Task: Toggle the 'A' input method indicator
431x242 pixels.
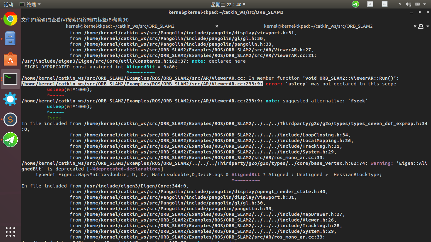Action: coord(370,4)
